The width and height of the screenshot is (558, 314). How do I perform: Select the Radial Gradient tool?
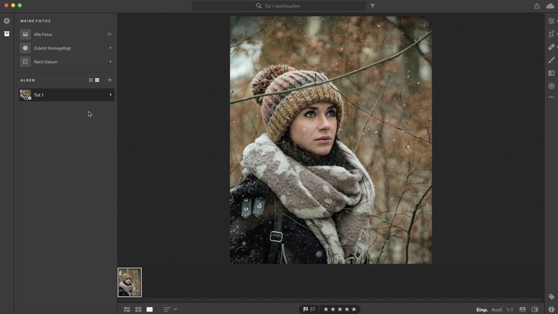pyautogui.click(x=551, y=86)
